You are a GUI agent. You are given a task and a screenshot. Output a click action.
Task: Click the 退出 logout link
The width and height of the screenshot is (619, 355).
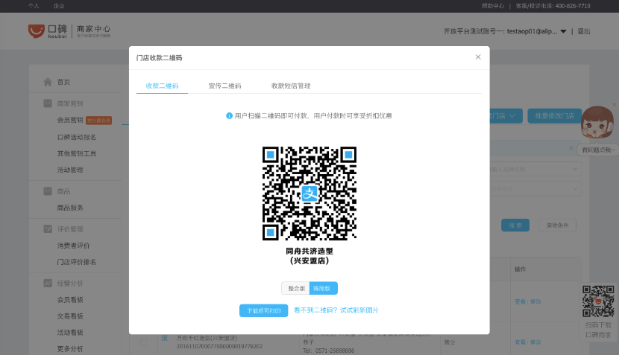584,31
